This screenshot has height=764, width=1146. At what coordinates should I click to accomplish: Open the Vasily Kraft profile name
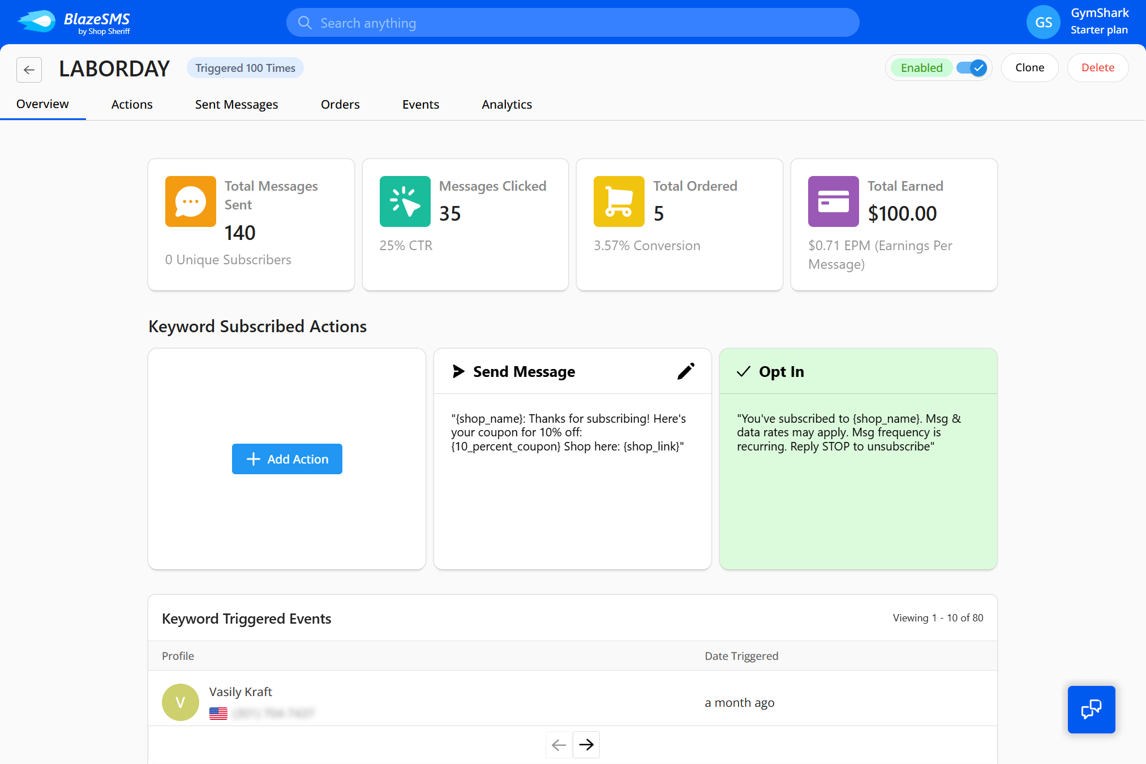point(241,692)
